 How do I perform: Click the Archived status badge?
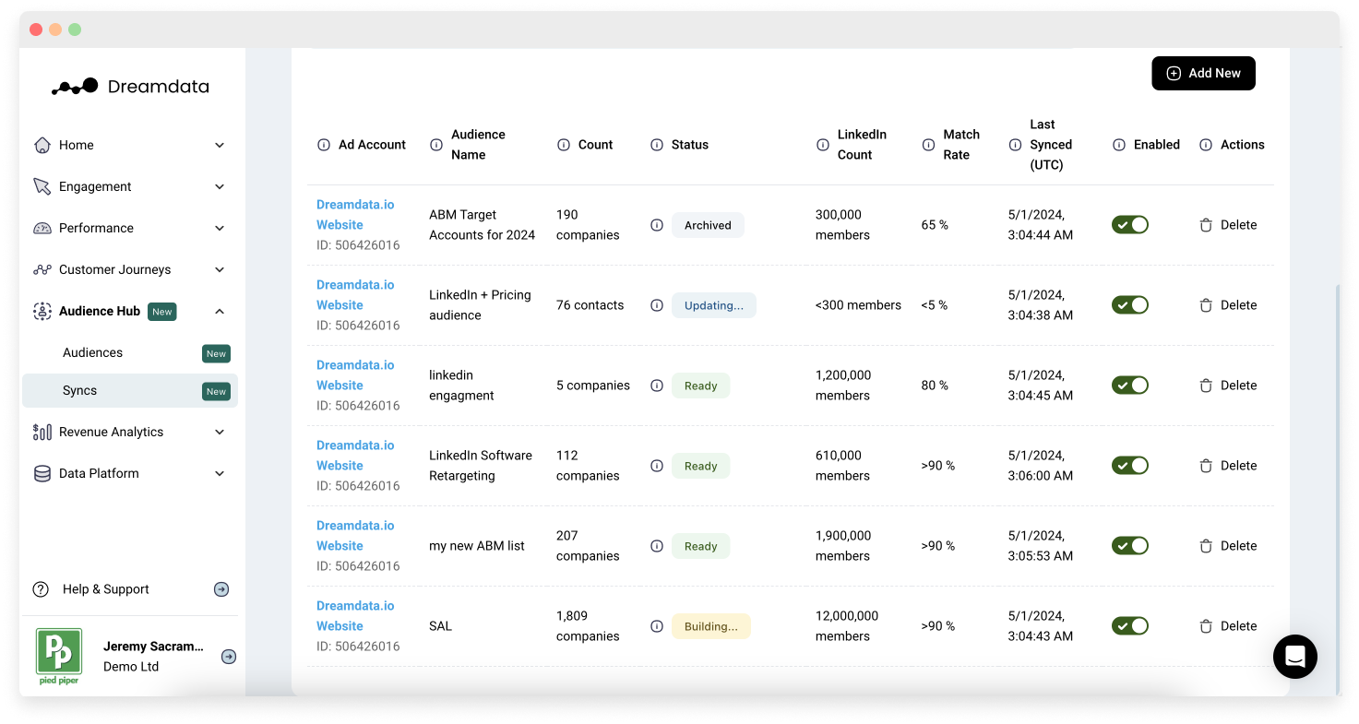708,225
